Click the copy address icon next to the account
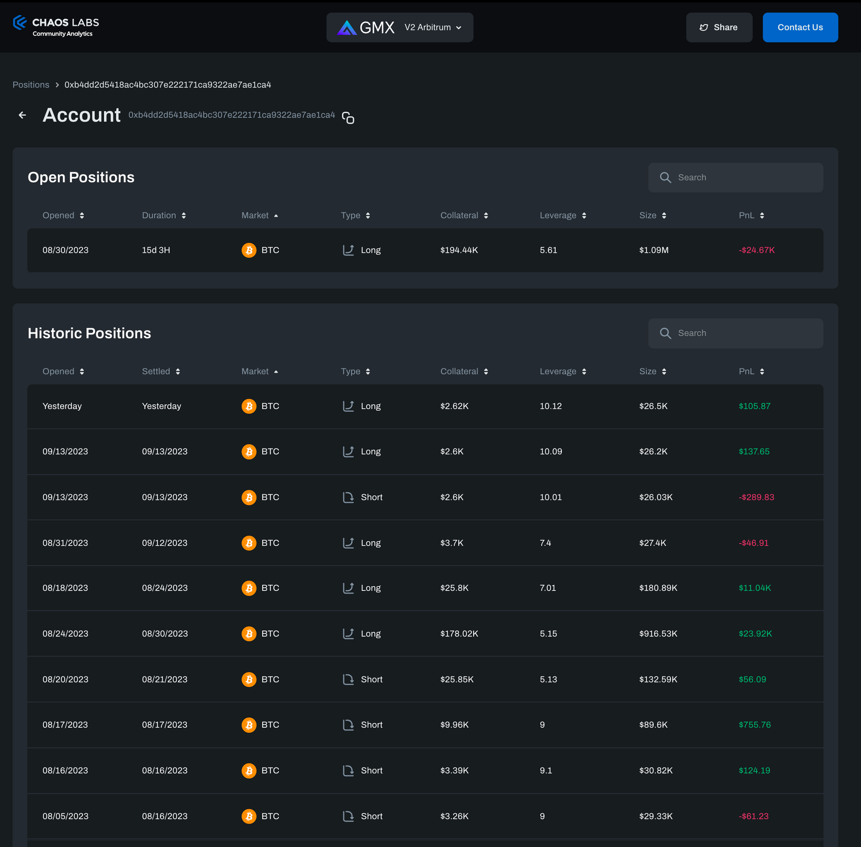861x847 pixels. 348,118
